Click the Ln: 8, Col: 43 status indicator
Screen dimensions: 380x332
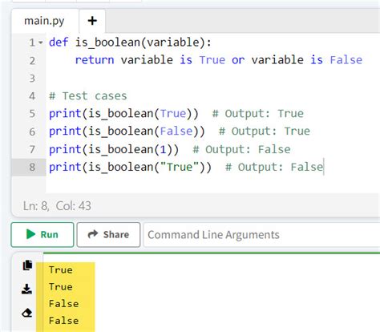57,206
